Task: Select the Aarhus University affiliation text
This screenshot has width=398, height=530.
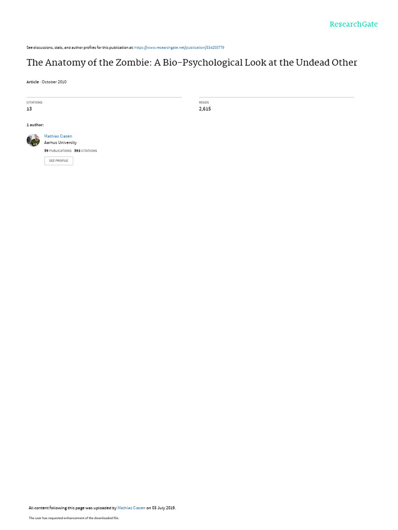Action: [x=60, y=143]
